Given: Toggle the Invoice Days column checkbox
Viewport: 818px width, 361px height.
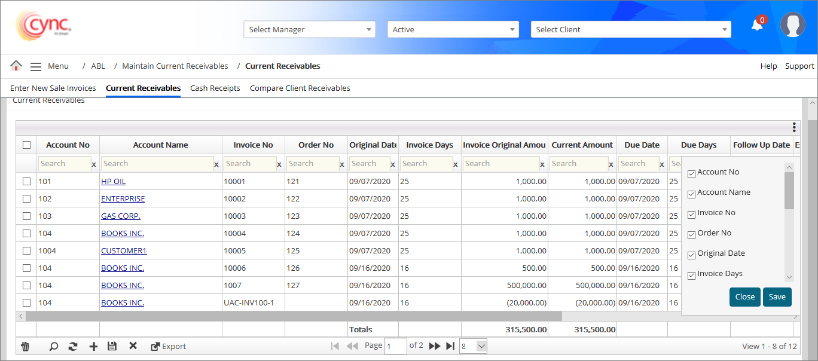Looking at the screenshot, I should point(692,276).
